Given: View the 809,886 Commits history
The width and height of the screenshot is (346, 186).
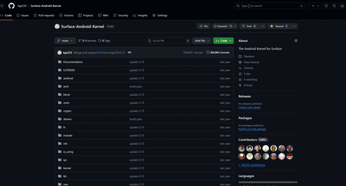Looking at the screenshot, I should [218, 53].
